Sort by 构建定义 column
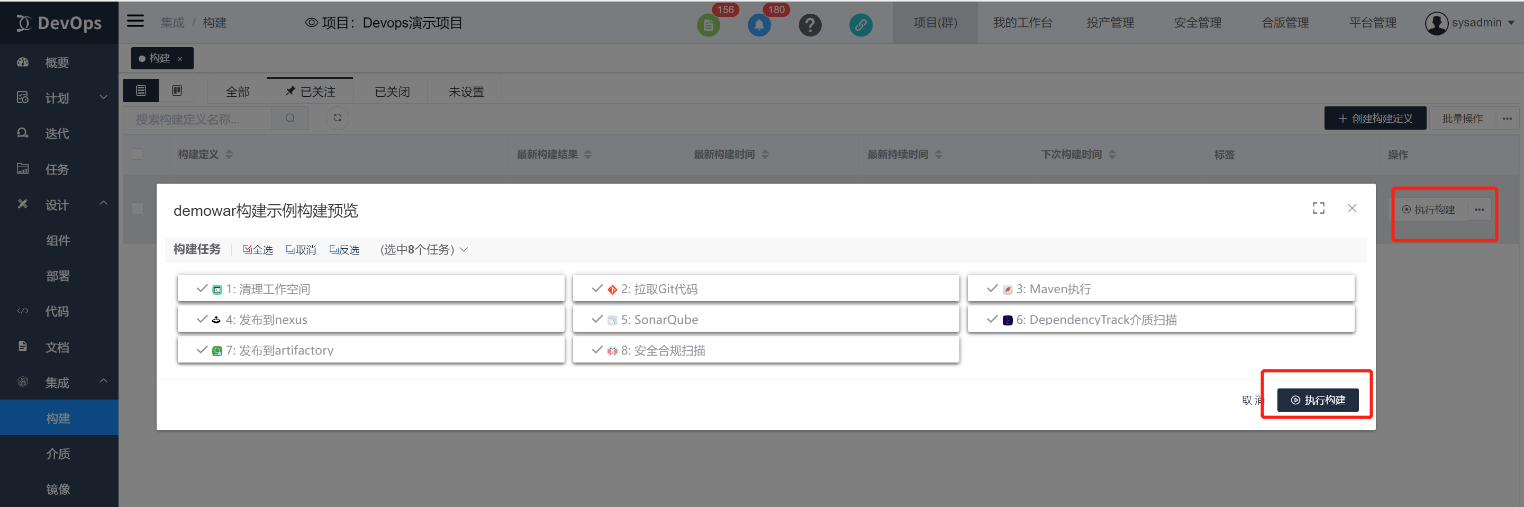Viewport: 1524px width, 507px height. coord(229,155)
